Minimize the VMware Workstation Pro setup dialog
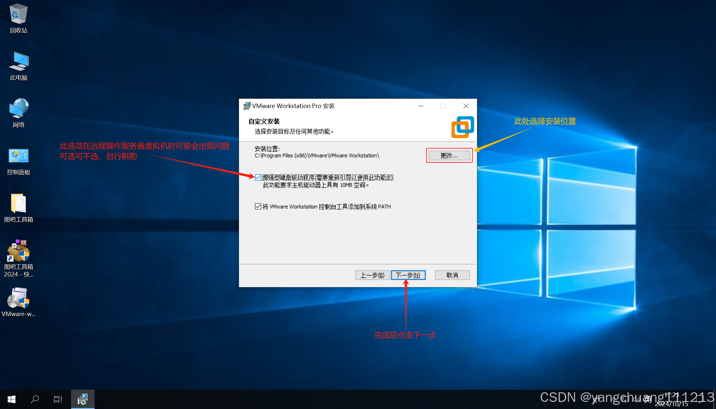The width and height of the screenshot is (716, 409). [421, 106]
